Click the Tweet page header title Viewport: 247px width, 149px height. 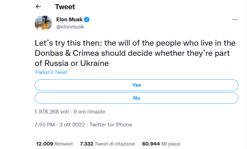(65, 7)
